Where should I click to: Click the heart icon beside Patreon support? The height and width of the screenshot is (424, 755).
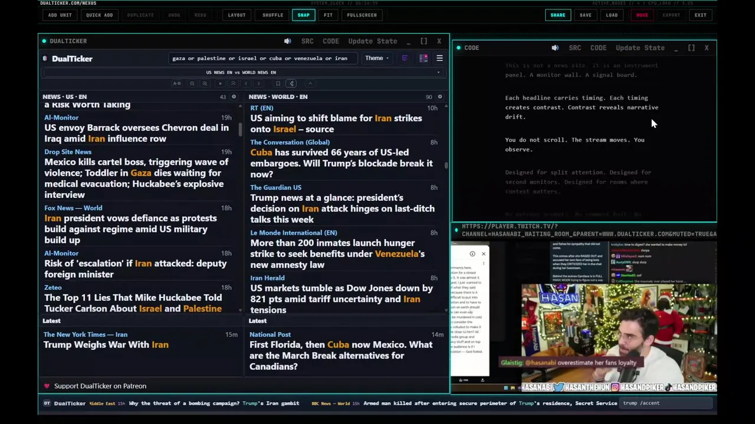pos(47,386)
